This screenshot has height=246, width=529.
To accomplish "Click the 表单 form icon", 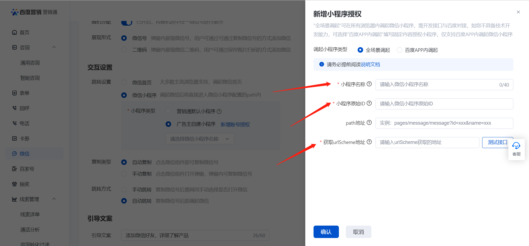I will click(x=15, y=93).
